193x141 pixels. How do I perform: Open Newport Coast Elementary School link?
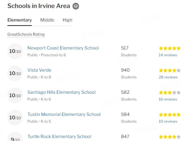63,48
